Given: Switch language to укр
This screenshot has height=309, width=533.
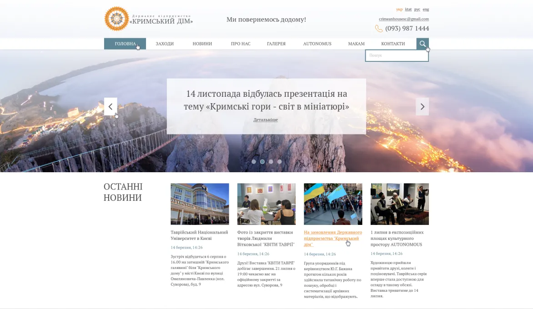Looking at the screenshot, I should 399,9.
